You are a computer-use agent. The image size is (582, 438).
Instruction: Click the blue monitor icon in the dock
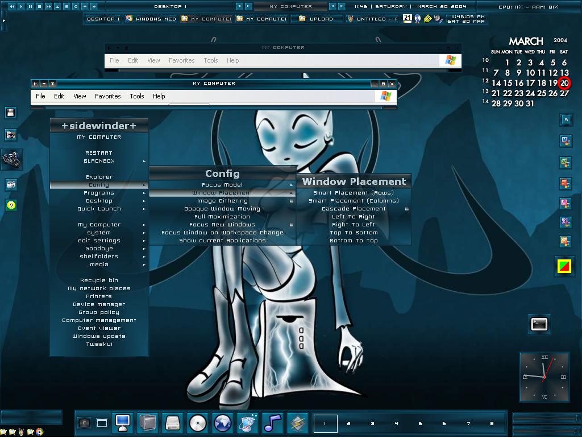[123, 423]
